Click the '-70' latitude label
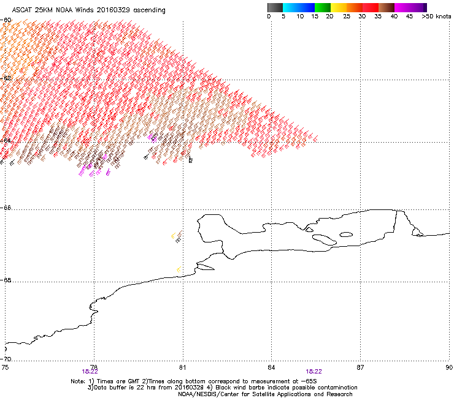The image size is (454, 398). [6, 359]
